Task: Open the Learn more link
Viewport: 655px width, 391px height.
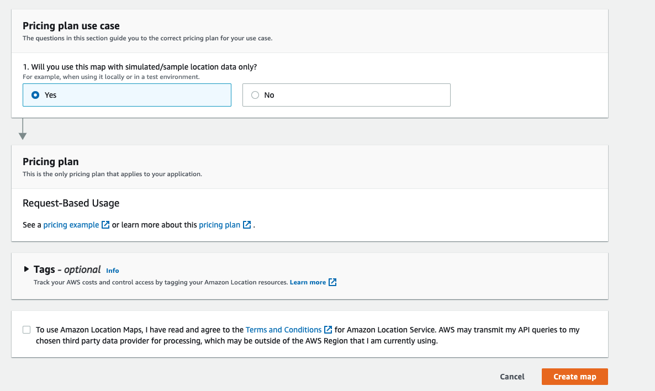Action: point(308,282)
